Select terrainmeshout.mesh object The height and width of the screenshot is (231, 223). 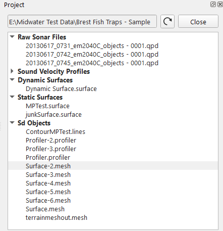(57, 218)
